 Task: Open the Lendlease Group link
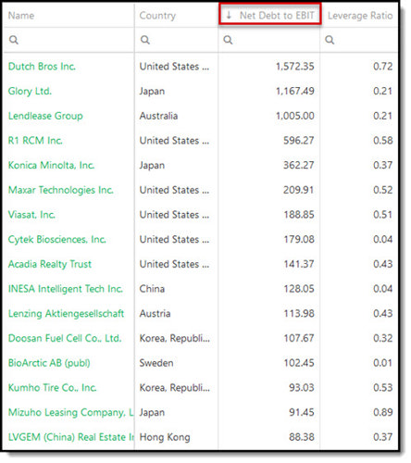coord(45,116)
